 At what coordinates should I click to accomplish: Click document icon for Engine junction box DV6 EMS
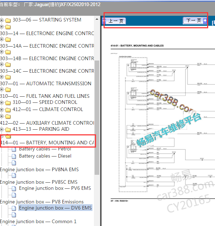coord(14,208)
